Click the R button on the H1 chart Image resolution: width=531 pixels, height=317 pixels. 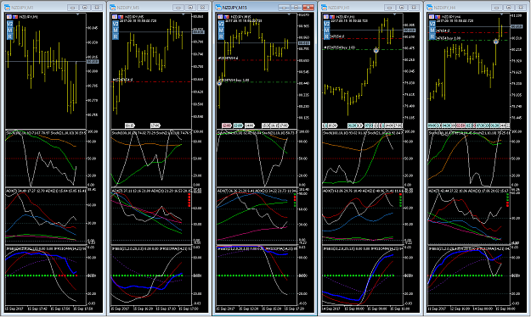(x=326, y=36)
